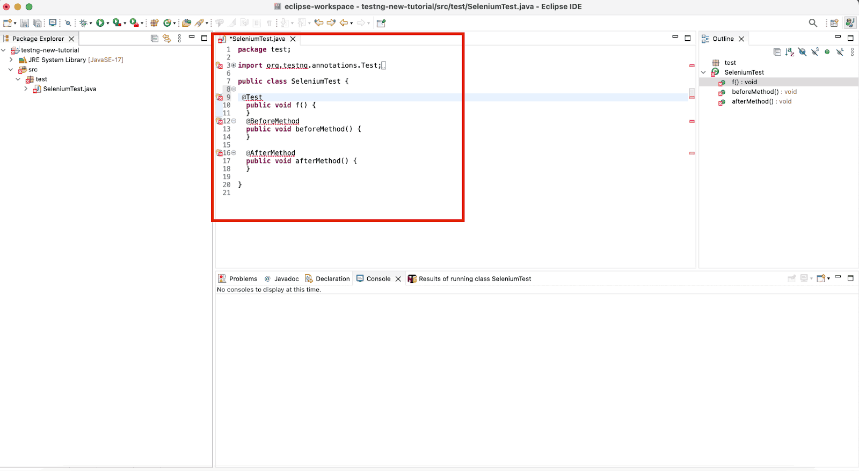
Task: Select SeleniumTest.java in Package Explorer
Action: (x=69, y=89)
